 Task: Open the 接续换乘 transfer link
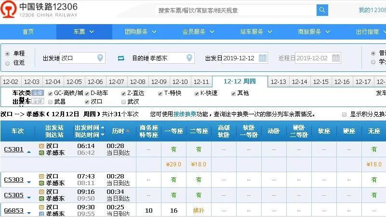point(185,114)
